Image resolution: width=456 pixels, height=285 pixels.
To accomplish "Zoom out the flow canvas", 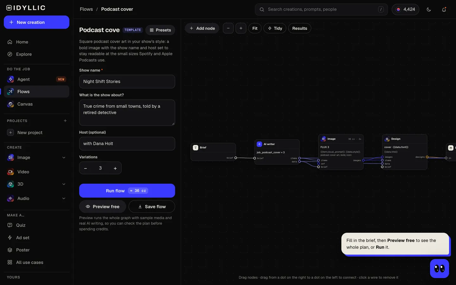I will 228,28.
